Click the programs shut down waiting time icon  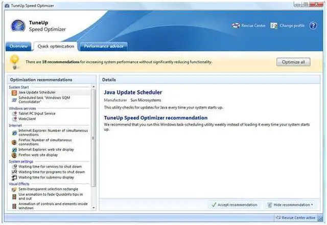[14, 172]
